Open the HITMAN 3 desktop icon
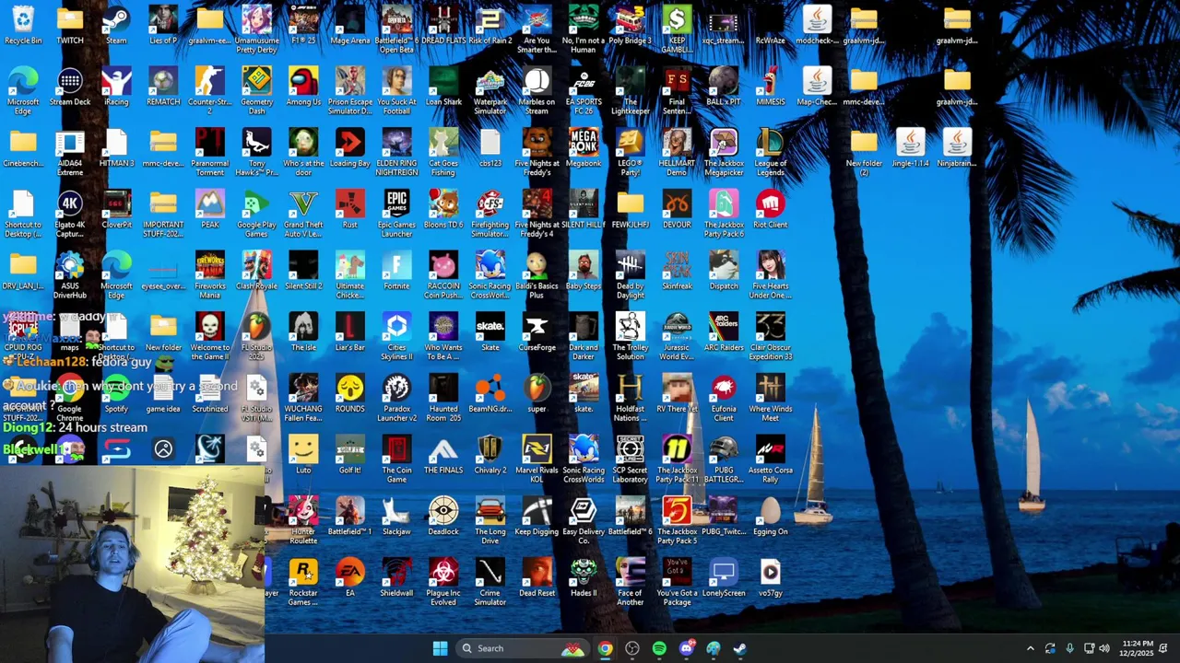 click(x=116, y=149)
